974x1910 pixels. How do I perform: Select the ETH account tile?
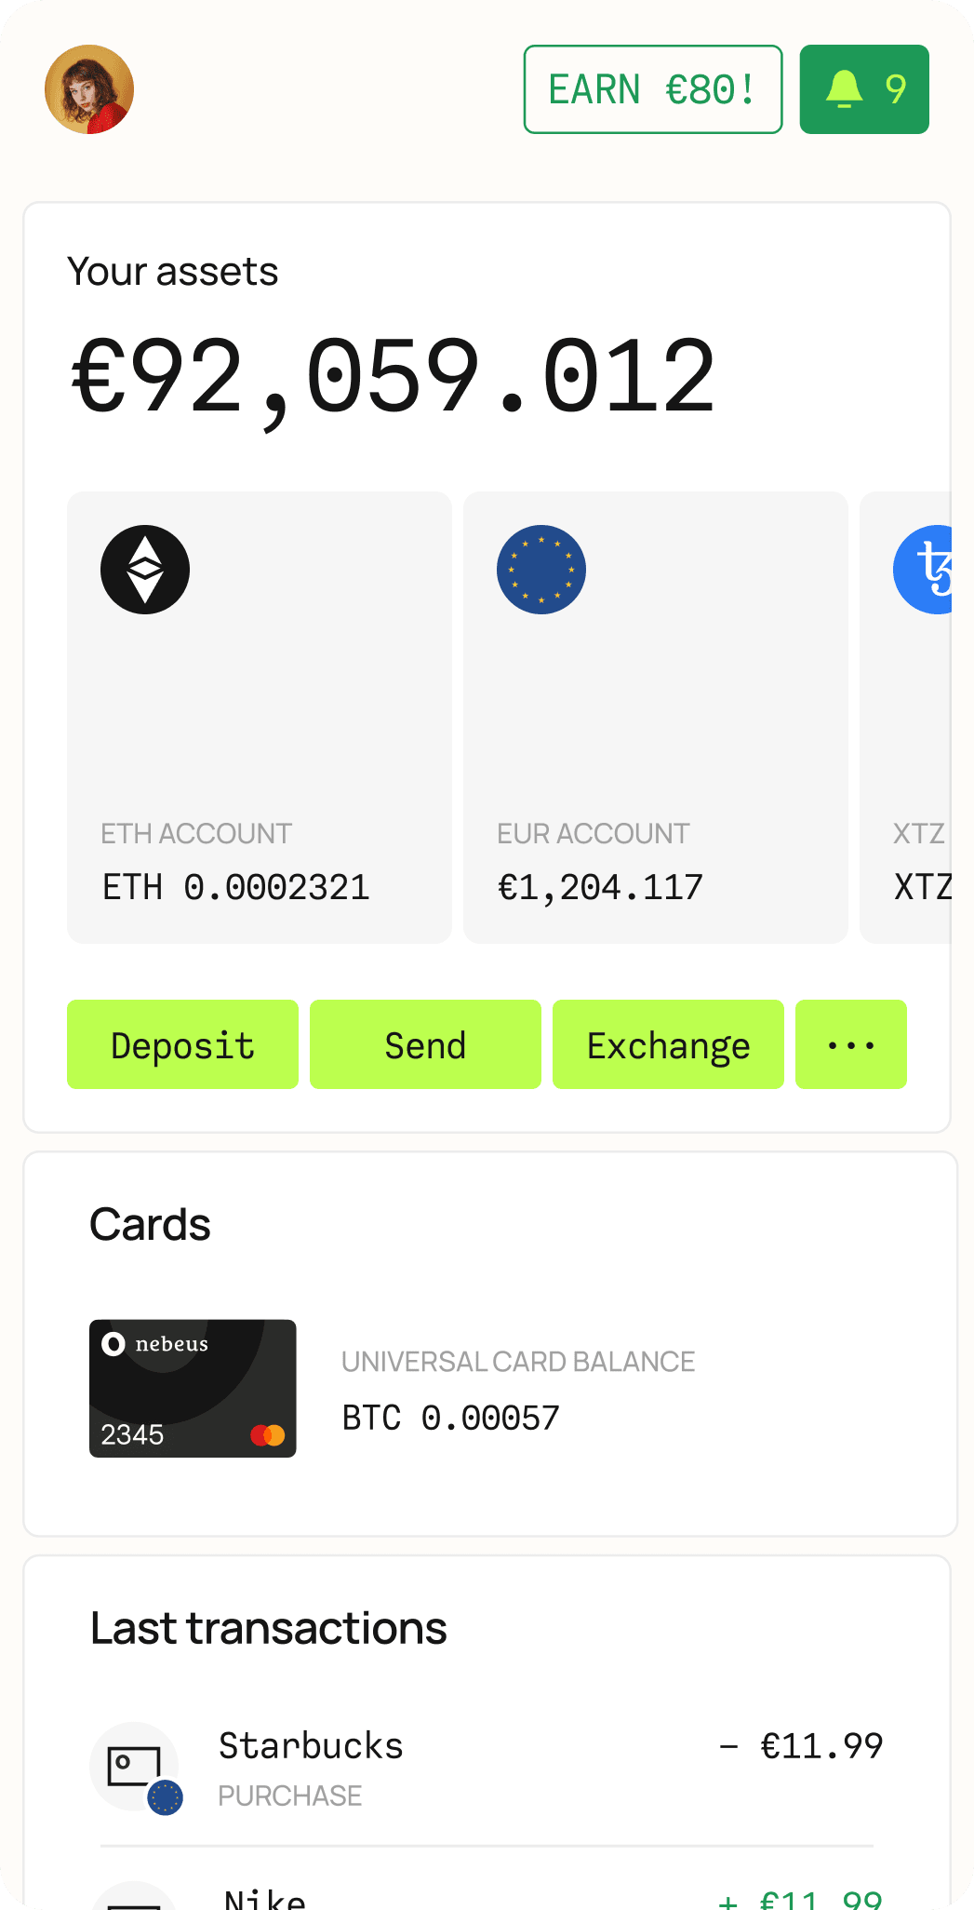[260, 718]
